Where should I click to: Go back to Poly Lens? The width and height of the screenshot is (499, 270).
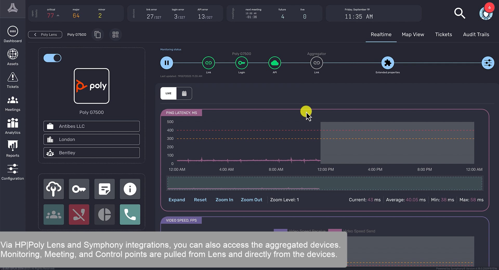[x=45, y=35]
